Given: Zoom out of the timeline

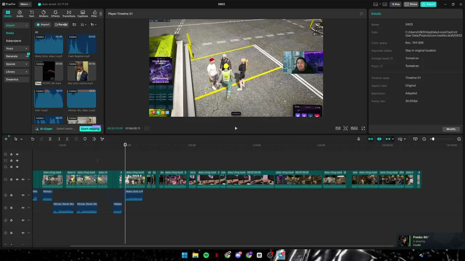Looking at the screenshot, I should pyautogui.click(x=424, y=139).
